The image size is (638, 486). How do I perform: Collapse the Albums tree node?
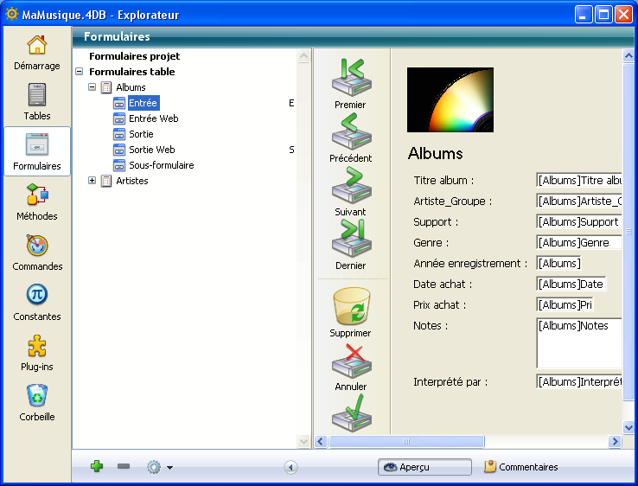(93, 87)
